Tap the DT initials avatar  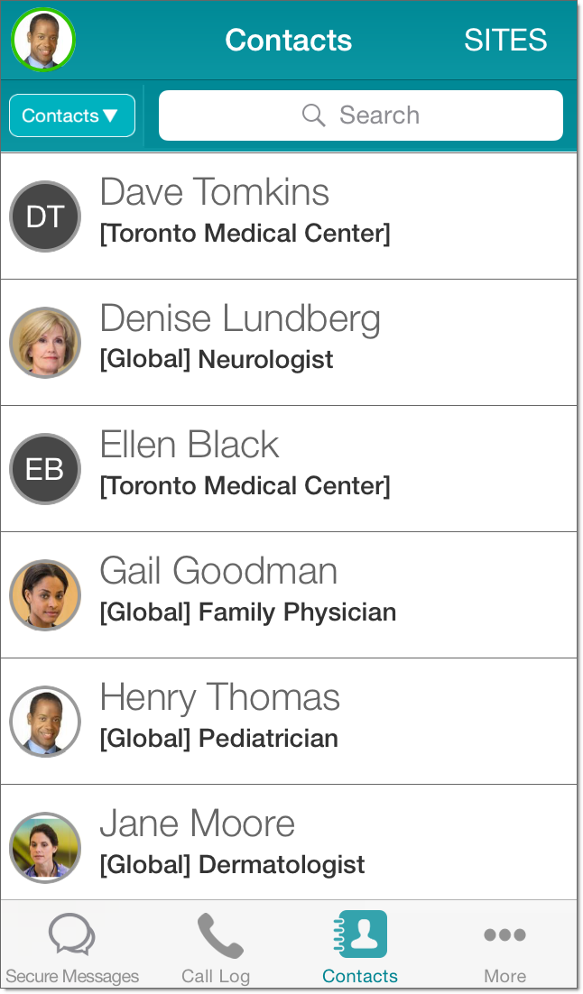(45, 216)
